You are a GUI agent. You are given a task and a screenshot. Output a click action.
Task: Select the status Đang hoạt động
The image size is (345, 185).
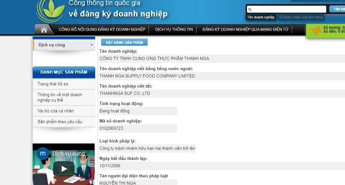pos(114,111)
